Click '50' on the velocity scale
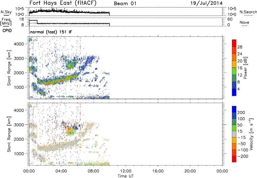Viewport: 257px width, 178px height. [x=240, y=125]
